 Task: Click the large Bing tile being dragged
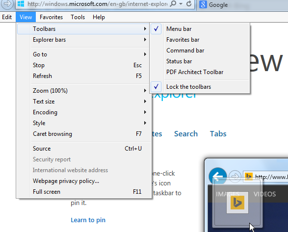(237, 203)
